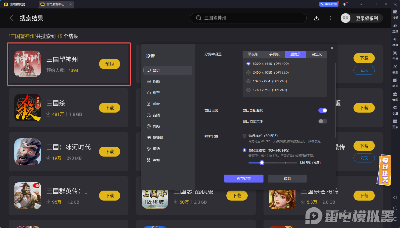Switch to the 自定义 resolution tab
Image resolution: width=400 pixels, height=228 pixels.
click(317, 54)
